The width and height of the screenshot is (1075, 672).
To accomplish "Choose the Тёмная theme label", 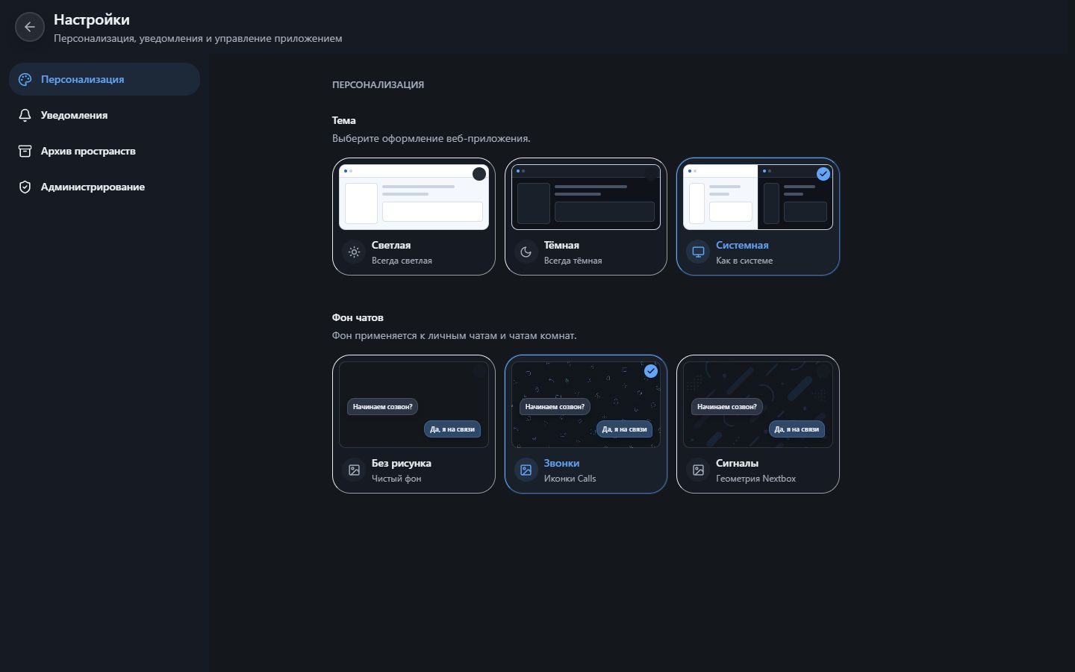I will click(561, 245).
